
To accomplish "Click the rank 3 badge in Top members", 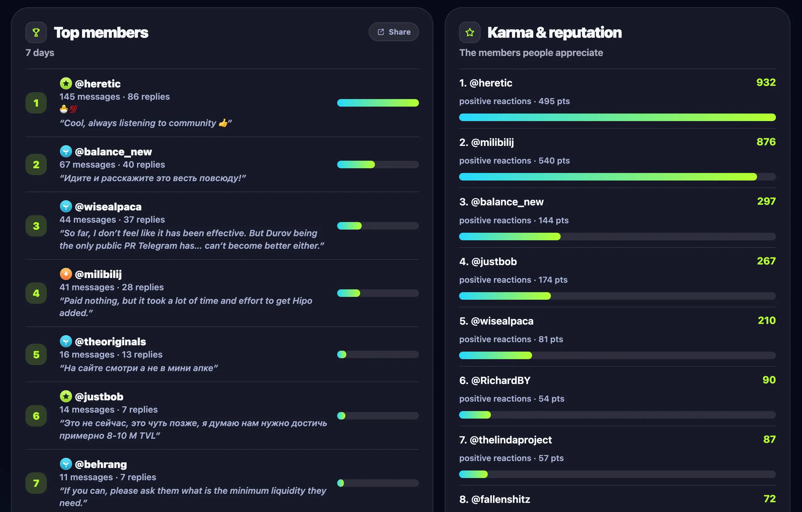I will (x=36, y=226).
